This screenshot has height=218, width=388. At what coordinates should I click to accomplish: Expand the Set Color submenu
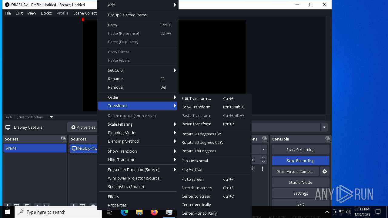[138, 70]
